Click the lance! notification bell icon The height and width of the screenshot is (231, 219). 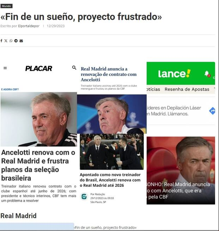coord(207,73)
